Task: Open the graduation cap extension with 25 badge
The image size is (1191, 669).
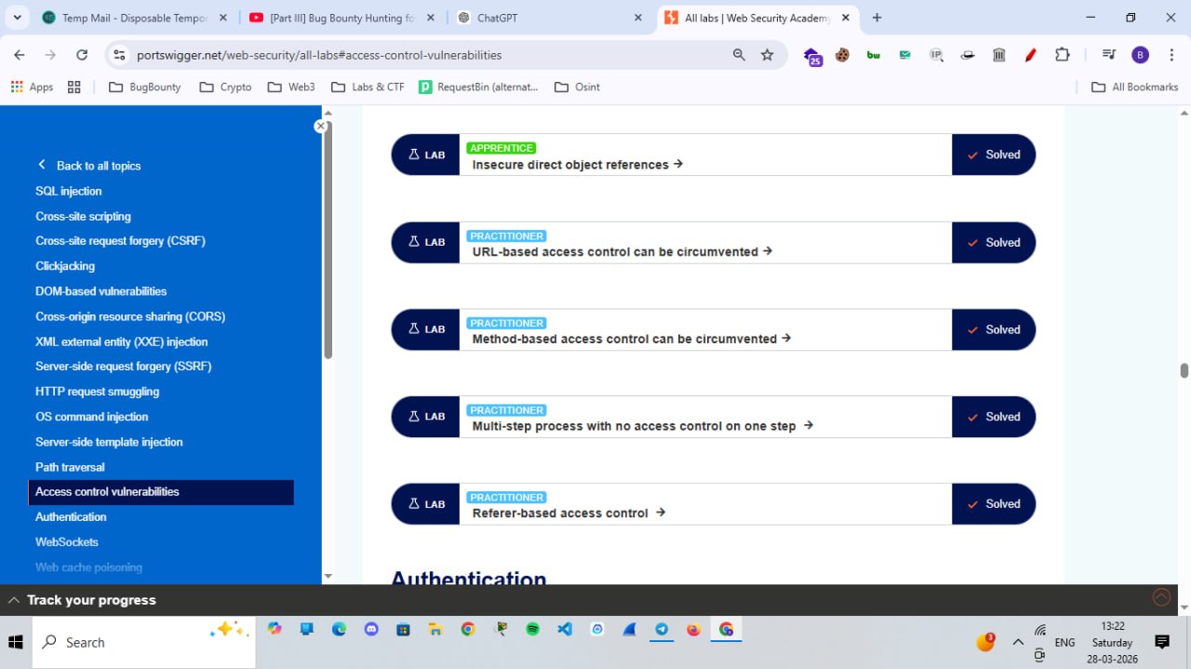Action: coord(811,56)
